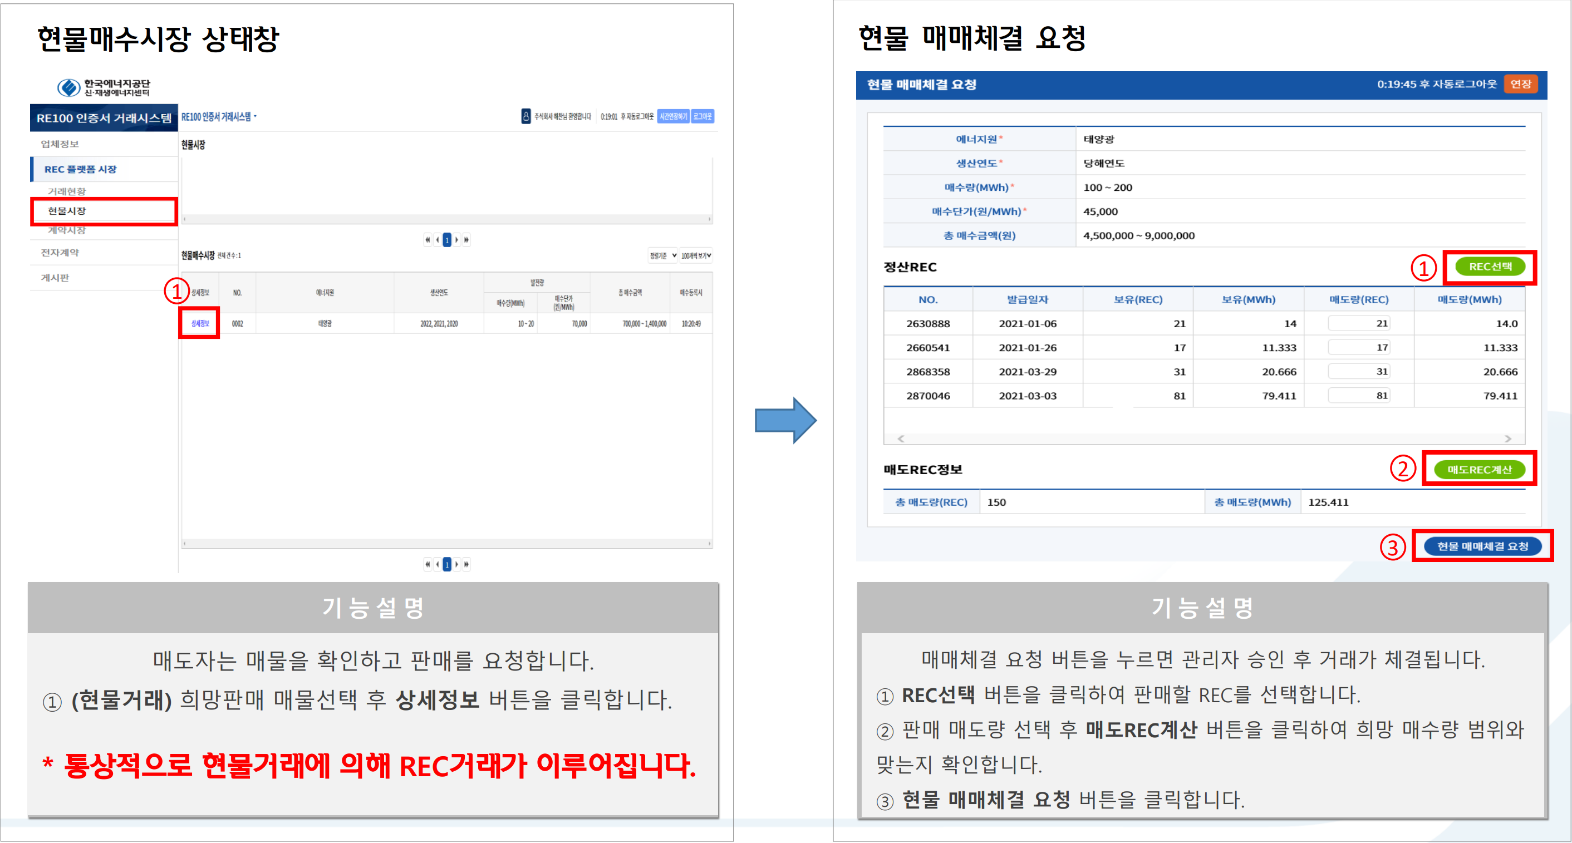The image size is (1572, 843).
Task: Click the Korea Energy Agency logo
Action: coord(104,88)
